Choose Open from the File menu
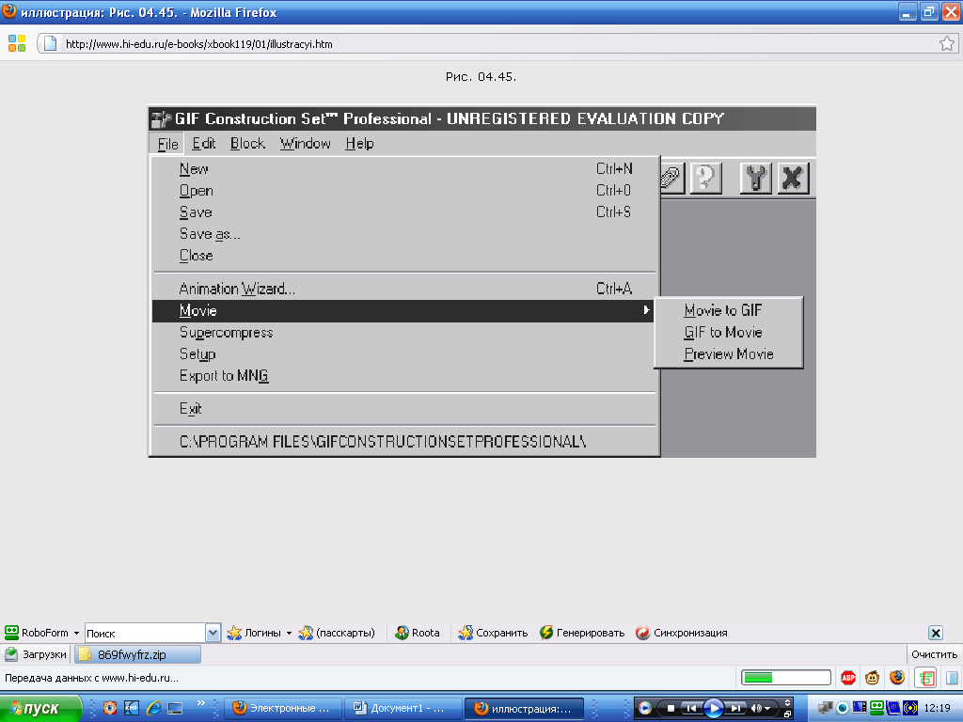This screenshot has height=722, width=963. tap(405, 190)
